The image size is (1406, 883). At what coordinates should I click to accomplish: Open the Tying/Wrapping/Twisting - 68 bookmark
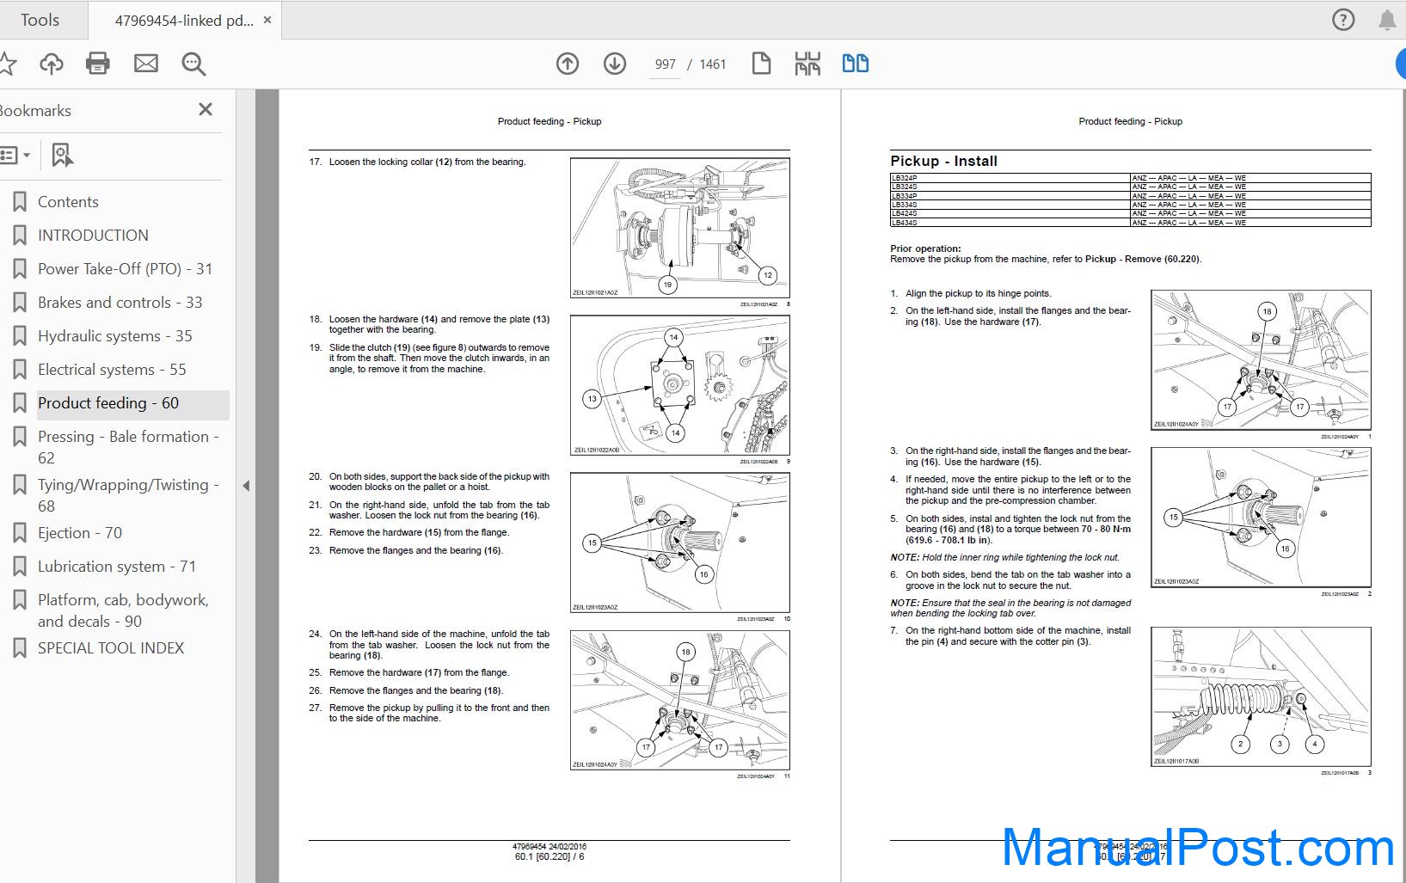pyautogui.click(x=128, y=495)
